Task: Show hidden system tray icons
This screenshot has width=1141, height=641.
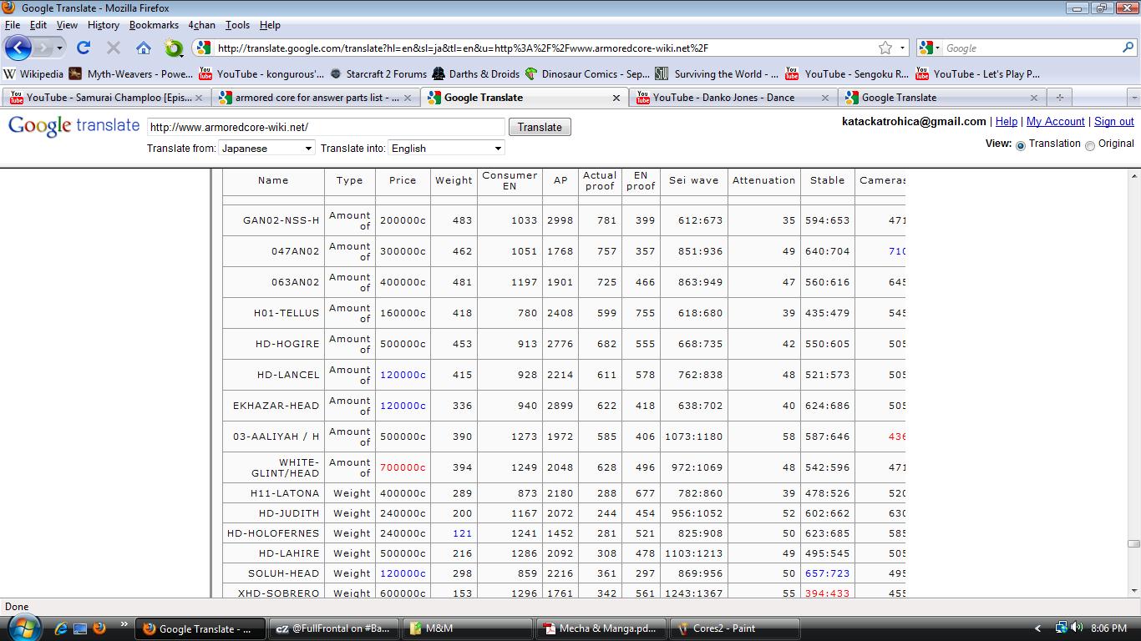Action: 1038,628
